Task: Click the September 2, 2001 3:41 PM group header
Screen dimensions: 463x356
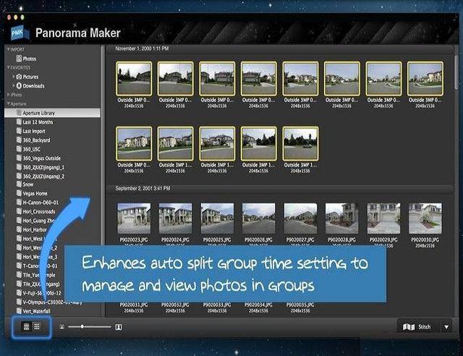Action: pyautogui.click(x=143, y=188)
